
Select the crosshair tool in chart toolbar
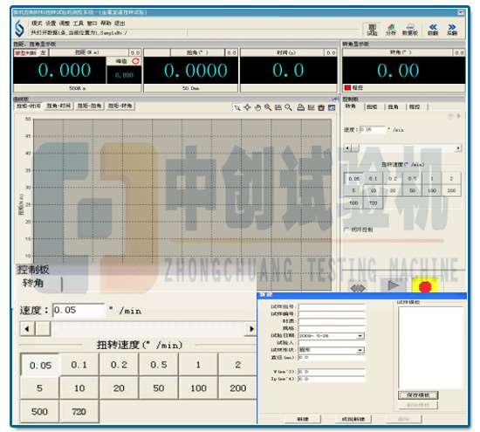point(247,107)
